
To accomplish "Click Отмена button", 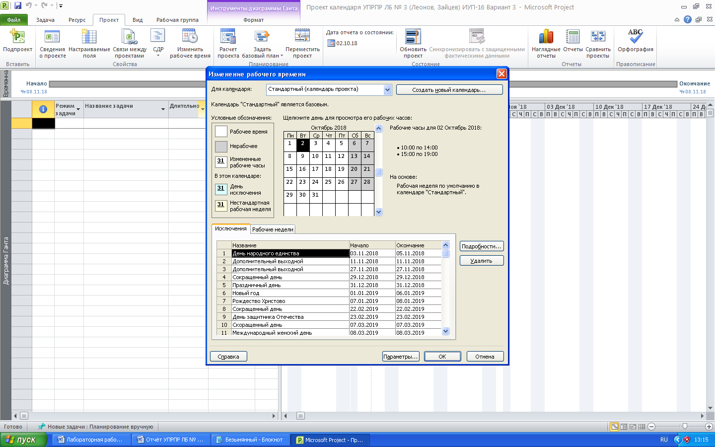I will [x=485, y=357].
